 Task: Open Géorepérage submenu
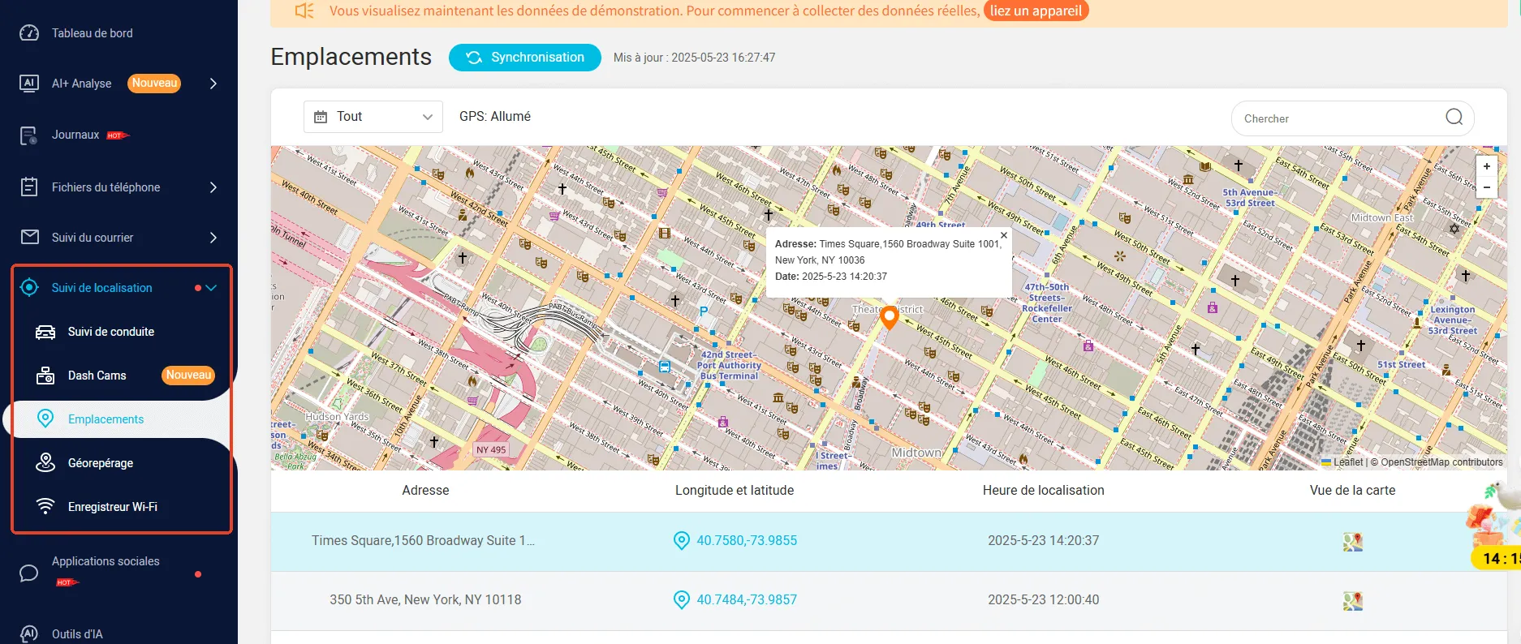click(101, 463)
